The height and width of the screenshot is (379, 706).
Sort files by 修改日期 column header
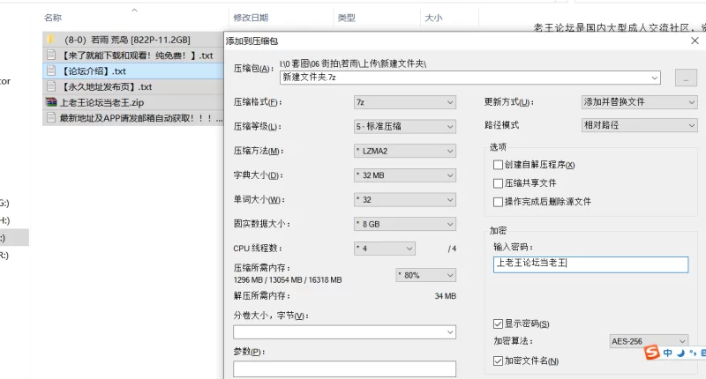pos(251,17)
